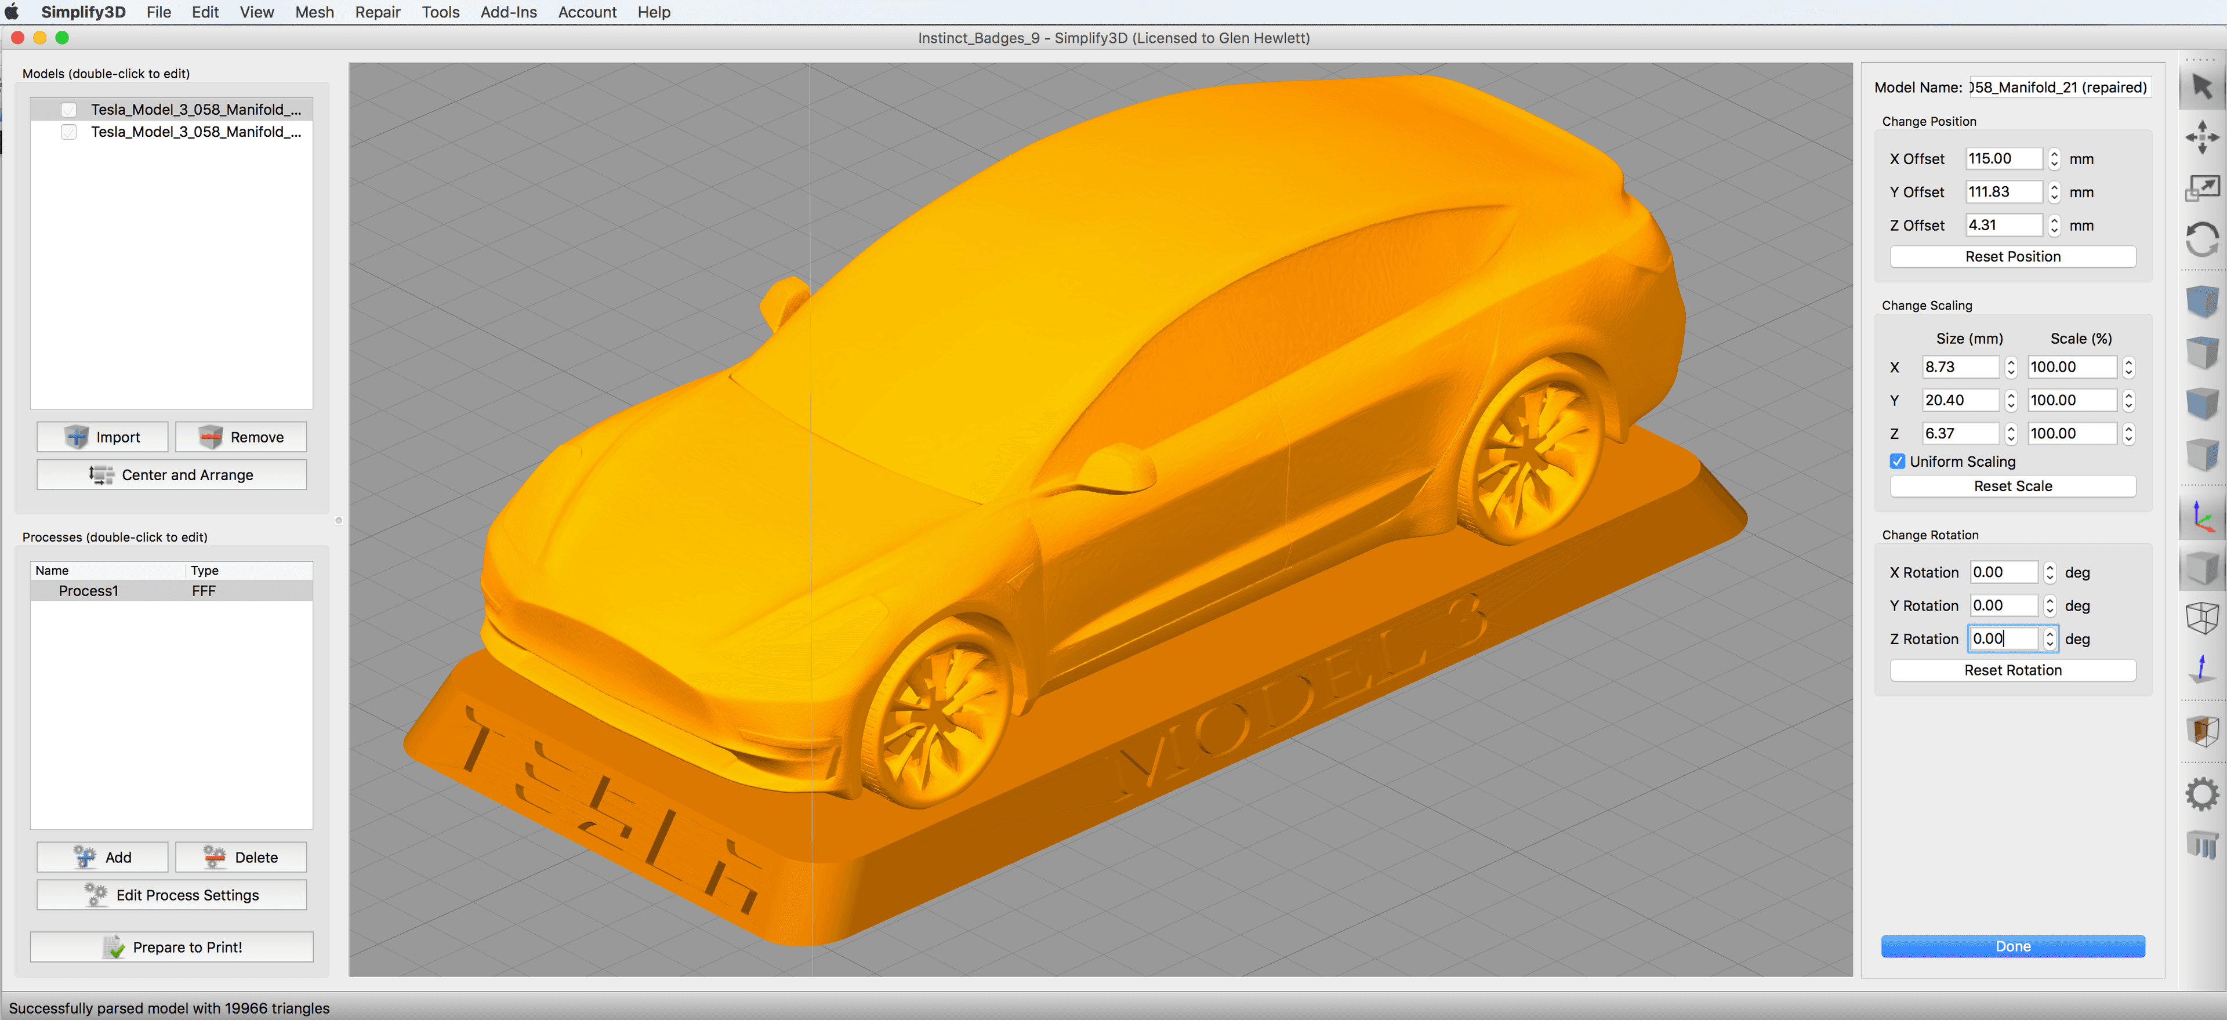Open the cross section view tool
The height and width of the screenshot is (1020, 2227).
[2201, 731]
